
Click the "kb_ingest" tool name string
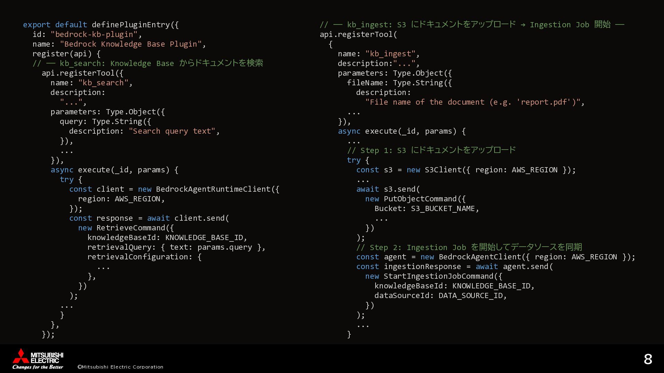(390, 54)
